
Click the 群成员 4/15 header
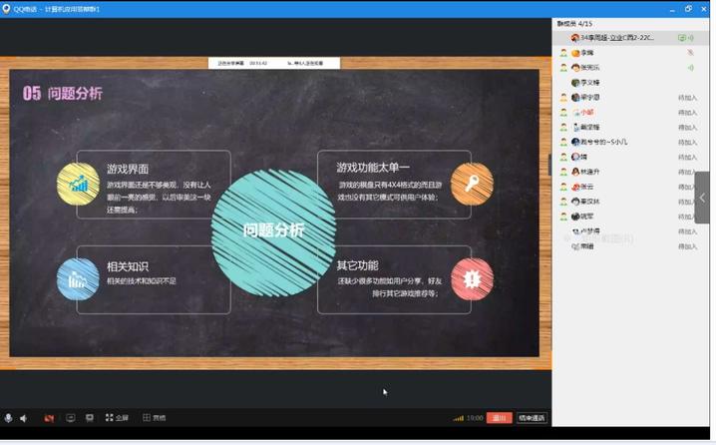coord(575,23)
